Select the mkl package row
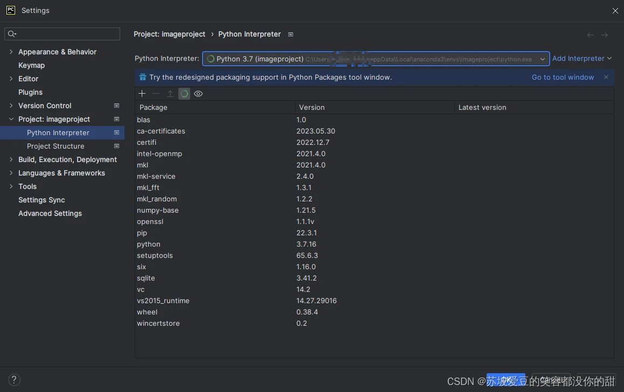Viewport: 624px width, 392px height. [375, 165]
